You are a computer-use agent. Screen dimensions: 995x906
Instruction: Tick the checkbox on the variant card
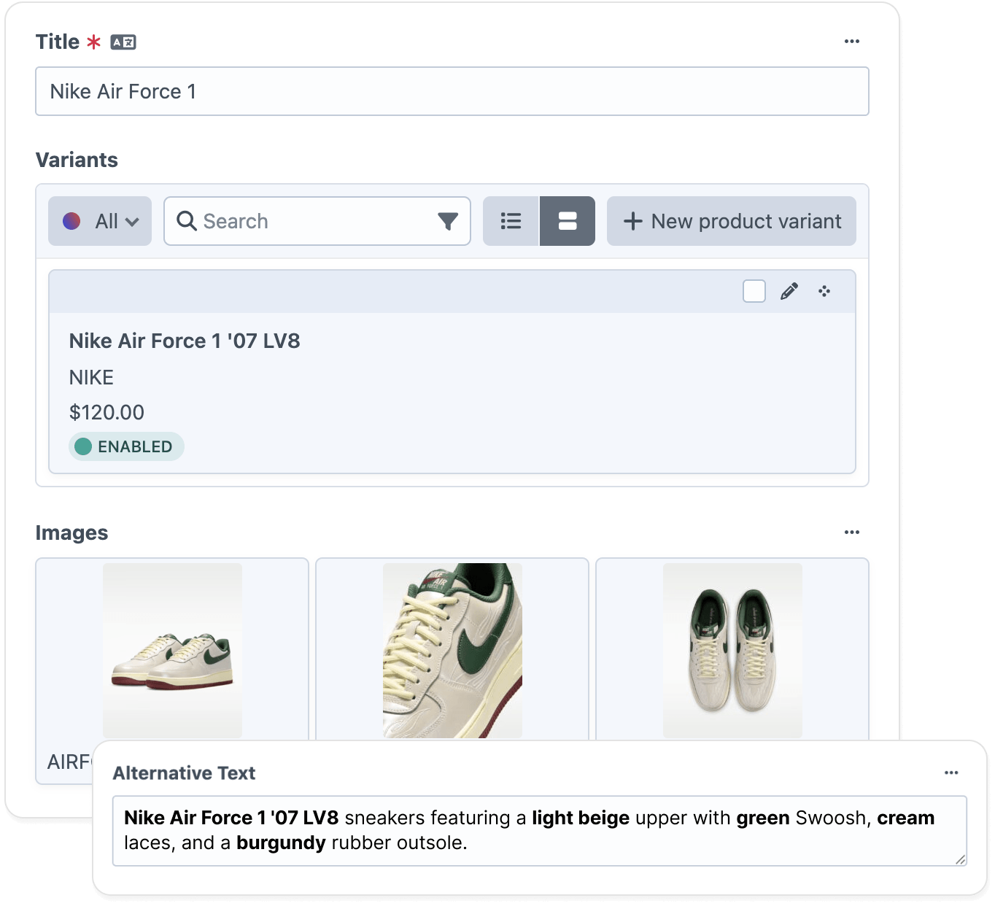coord(754,291)
